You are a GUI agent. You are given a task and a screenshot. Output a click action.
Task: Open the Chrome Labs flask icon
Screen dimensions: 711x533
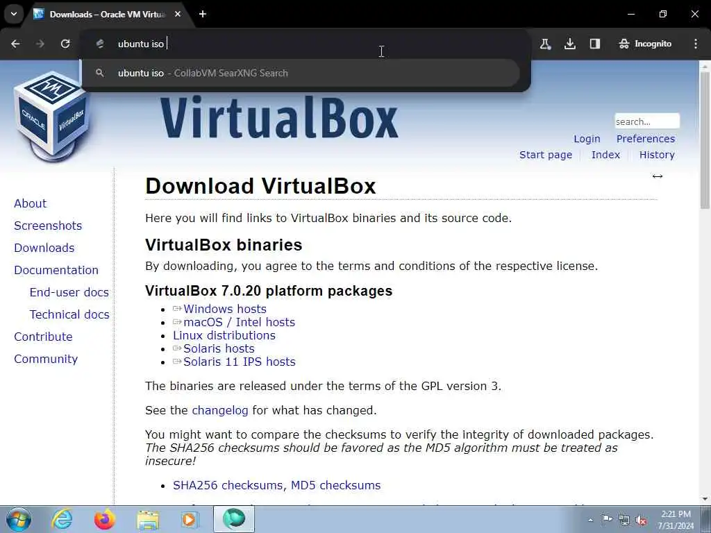pyautogui.click(x=545, y=44)
